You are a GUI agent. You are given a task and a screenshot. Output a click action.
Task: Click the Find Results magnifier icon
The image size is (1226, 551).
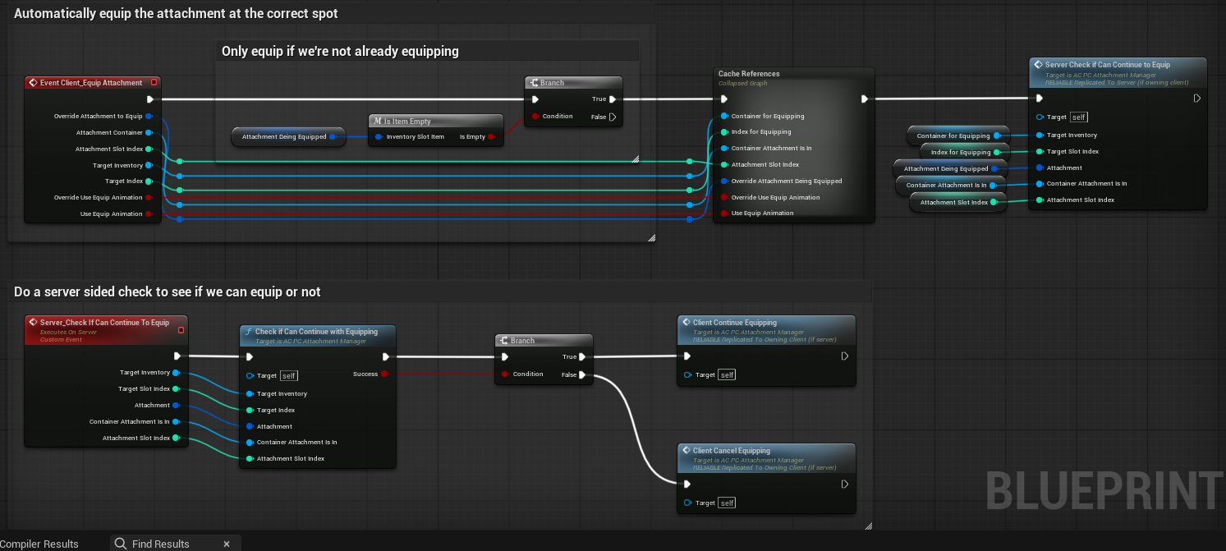pyautogui.click(x=121, y=544)
